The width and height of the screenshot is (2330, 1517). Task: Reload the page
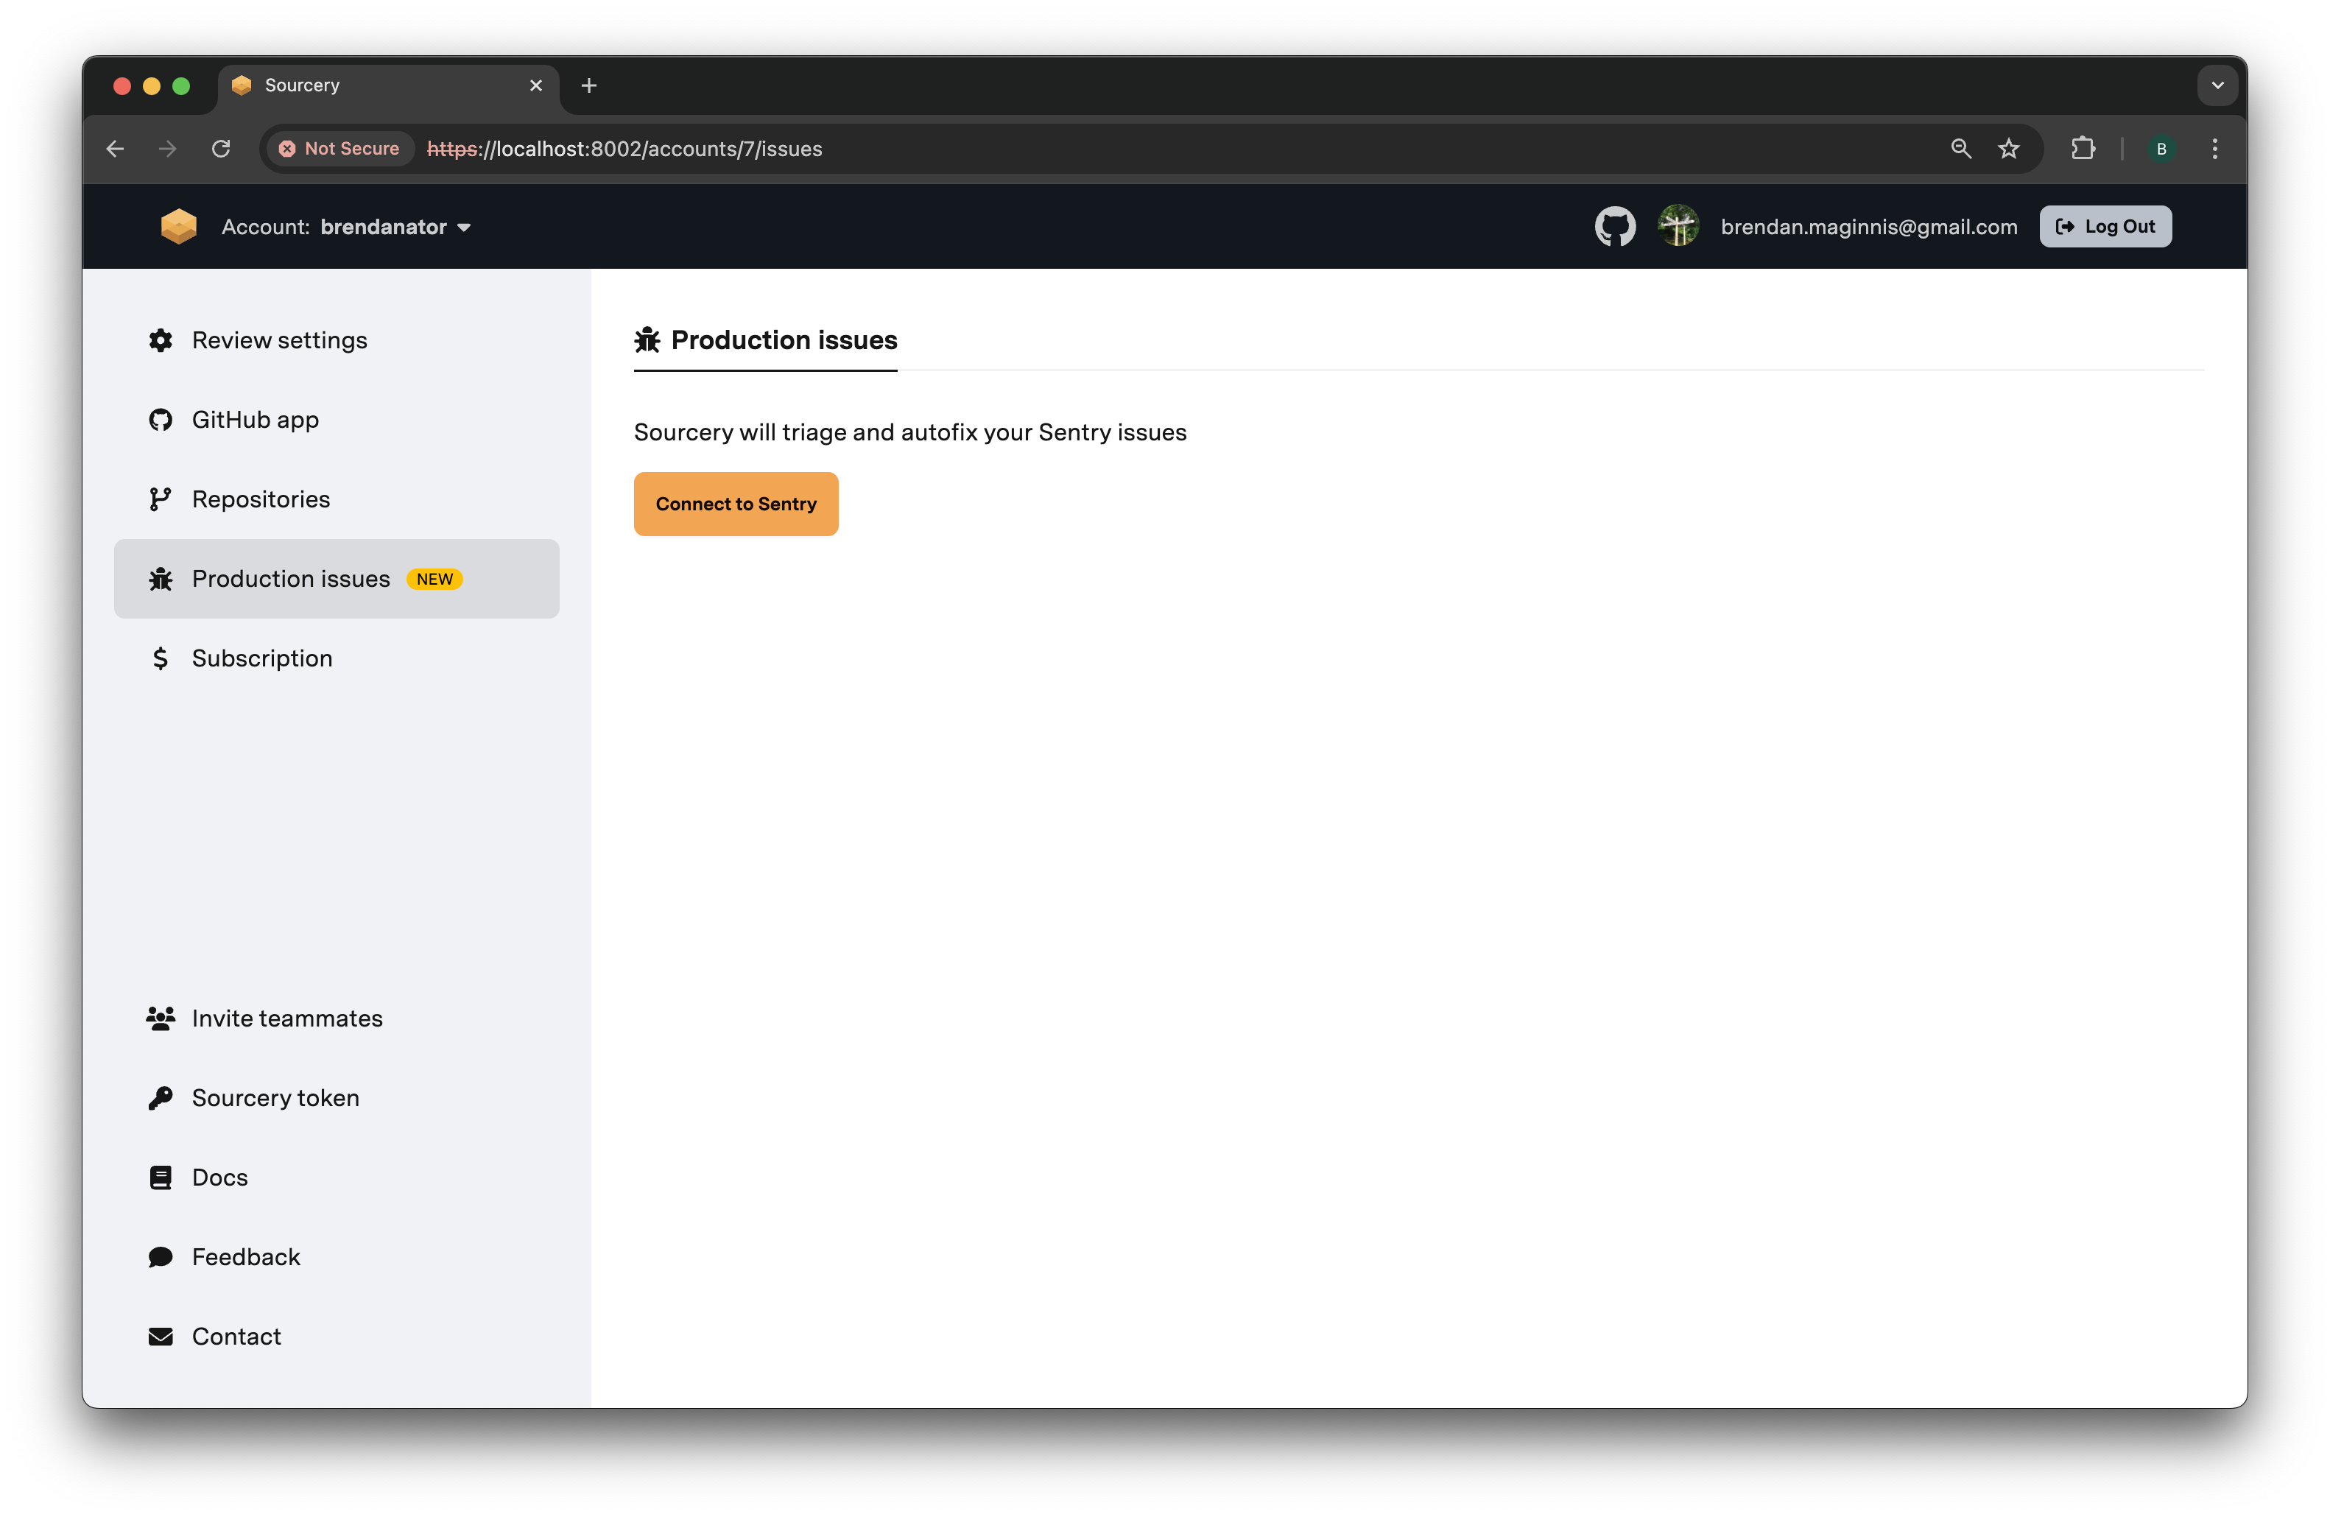click(x=221, y=149)
